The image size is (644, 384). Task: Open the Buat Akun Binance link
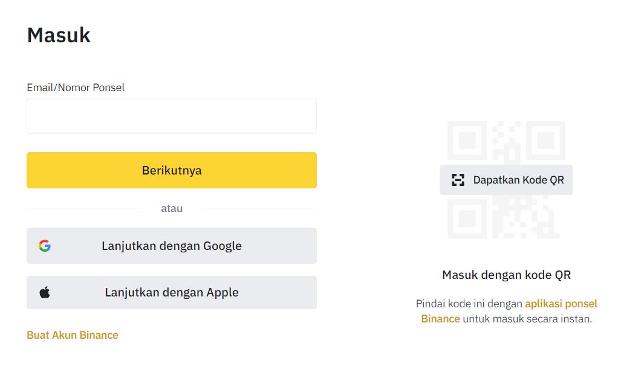click(73, 335)
